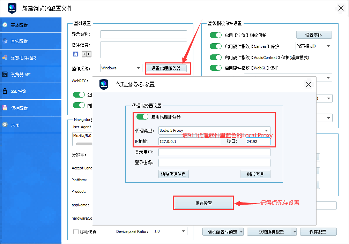Click the IP地址 input field
349x244 pixels.
tap(189, 142)
